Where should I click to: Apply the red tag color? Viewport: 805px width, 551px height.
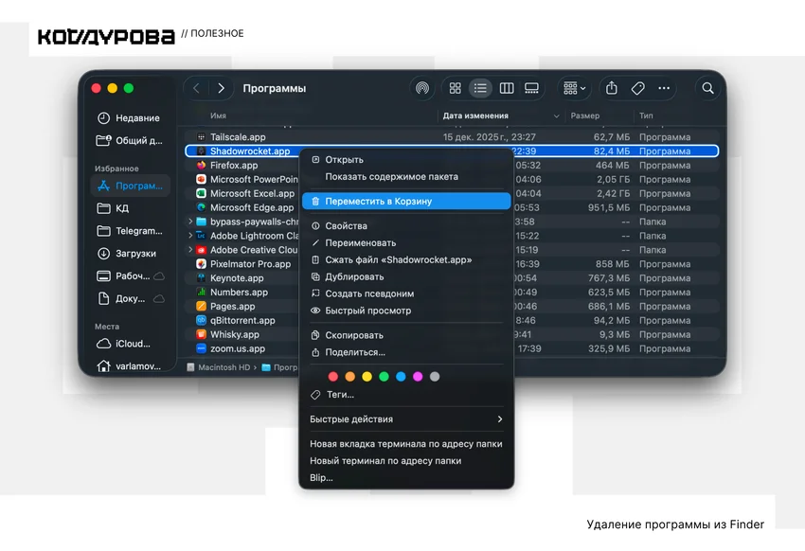[x=333, y=377]
